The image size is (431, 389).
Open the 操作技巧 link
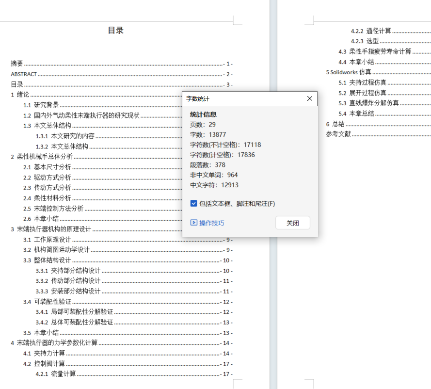click(x=211, y=223)
